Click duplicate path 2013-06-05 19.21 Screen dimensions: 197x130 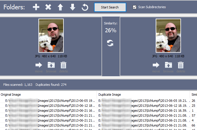click(144, 101)
